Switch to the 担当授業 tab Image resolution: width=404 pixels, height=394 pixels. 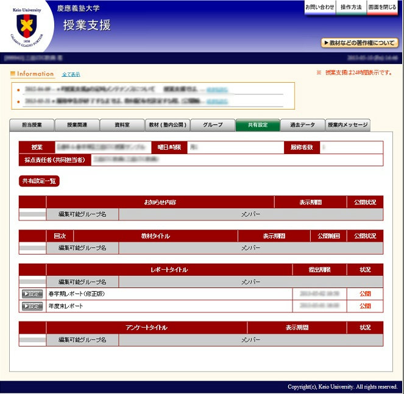32,125
